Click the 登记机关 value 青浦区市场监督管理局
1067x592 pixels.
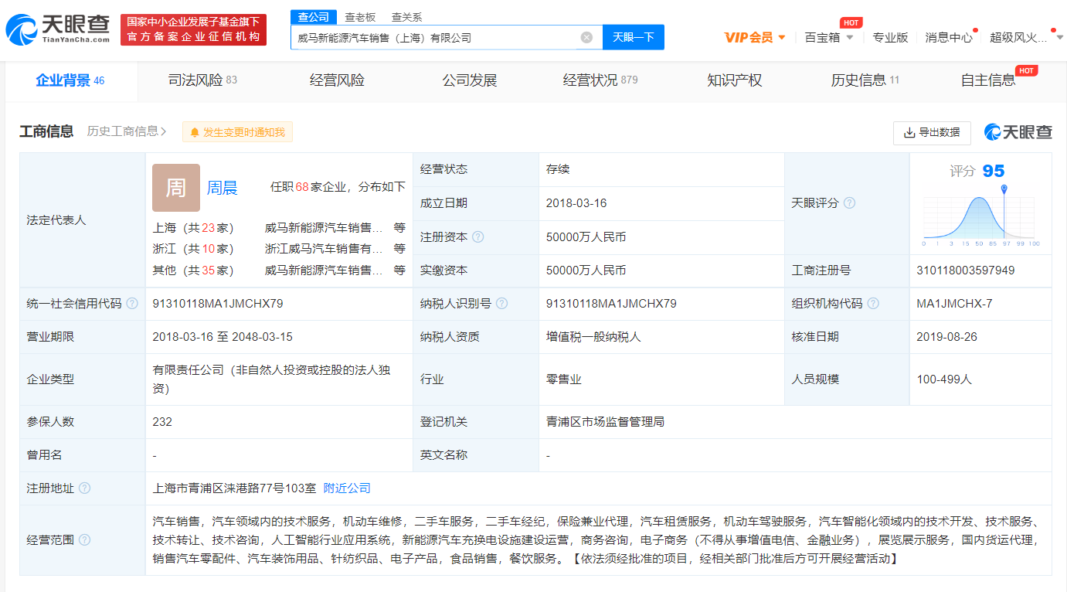(605, 422)
